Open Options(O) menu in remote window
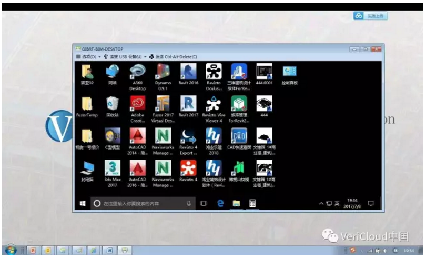Viewport: 426px width, 258px height. click(88, 57)
